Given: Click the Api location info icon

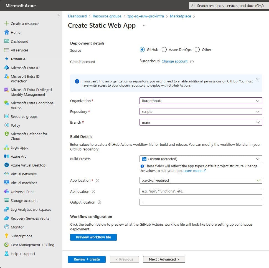Looking at the screenshot, I should click(93, 191).
